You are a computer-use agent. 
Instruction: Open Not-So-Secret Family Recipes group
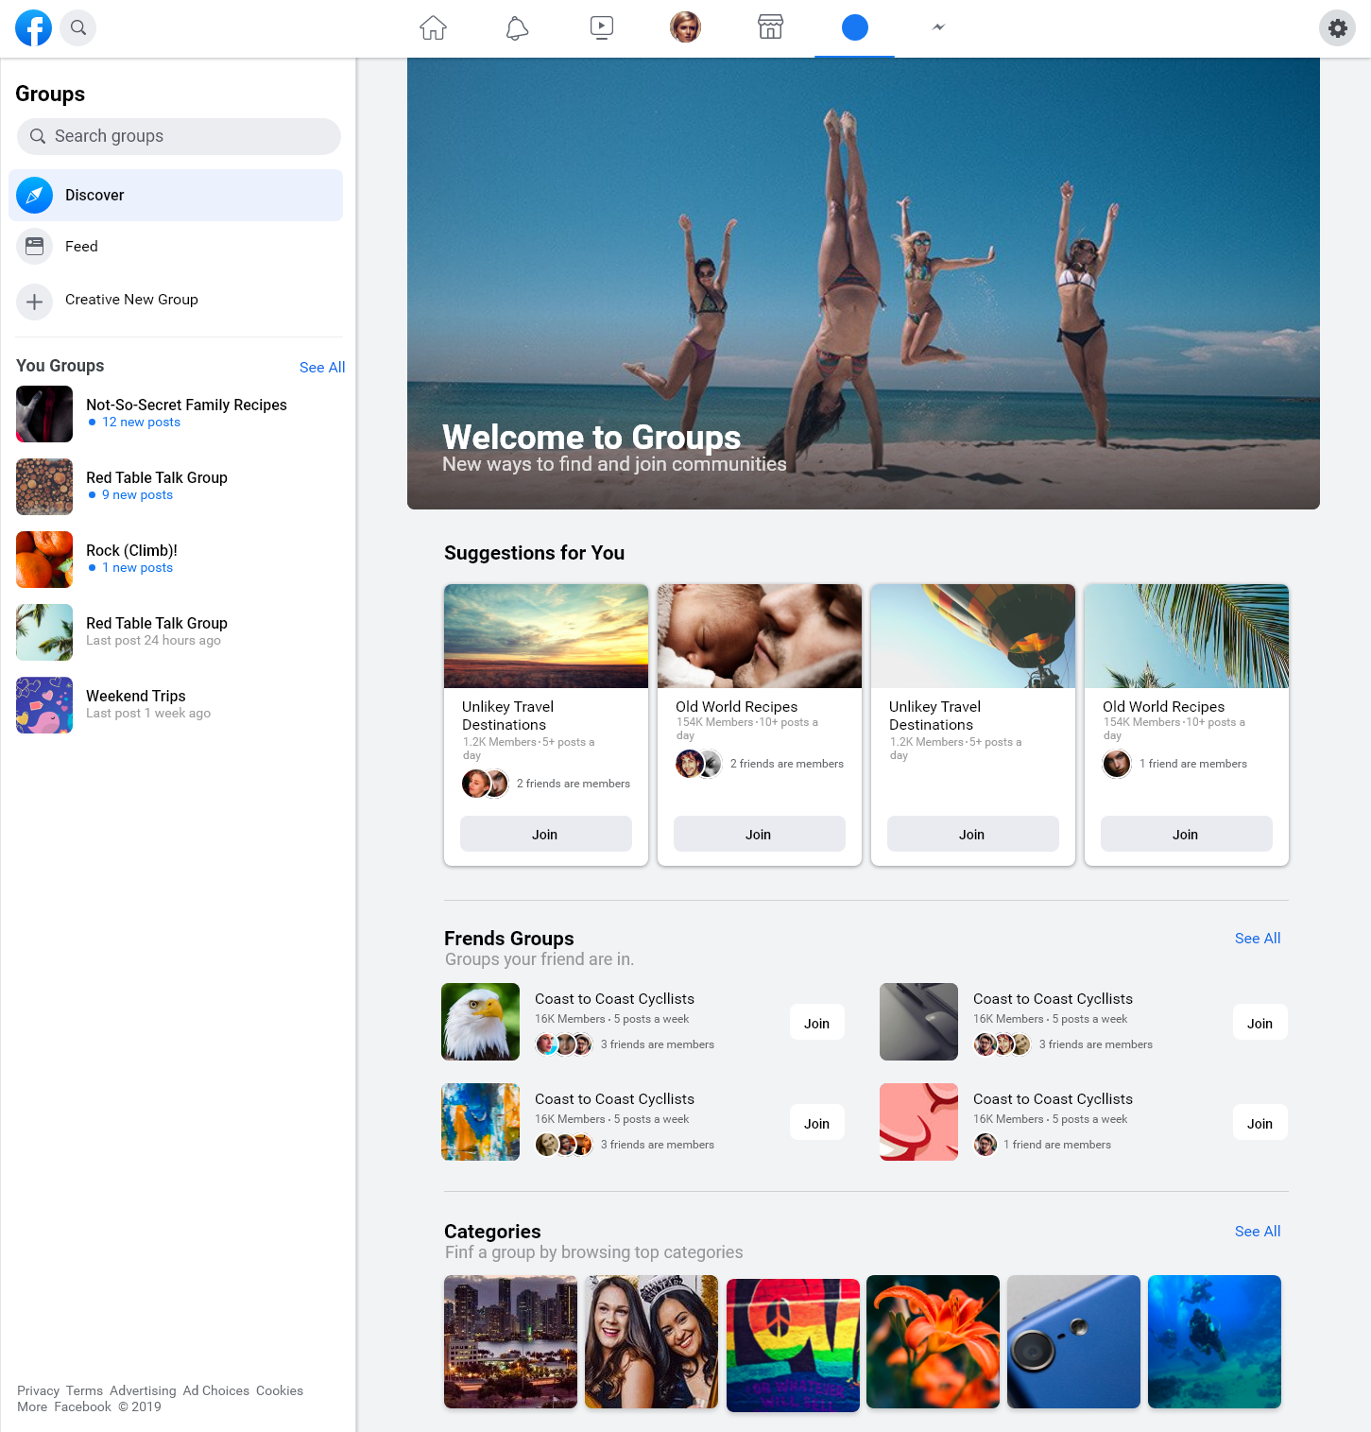click(x=186, y=405)
